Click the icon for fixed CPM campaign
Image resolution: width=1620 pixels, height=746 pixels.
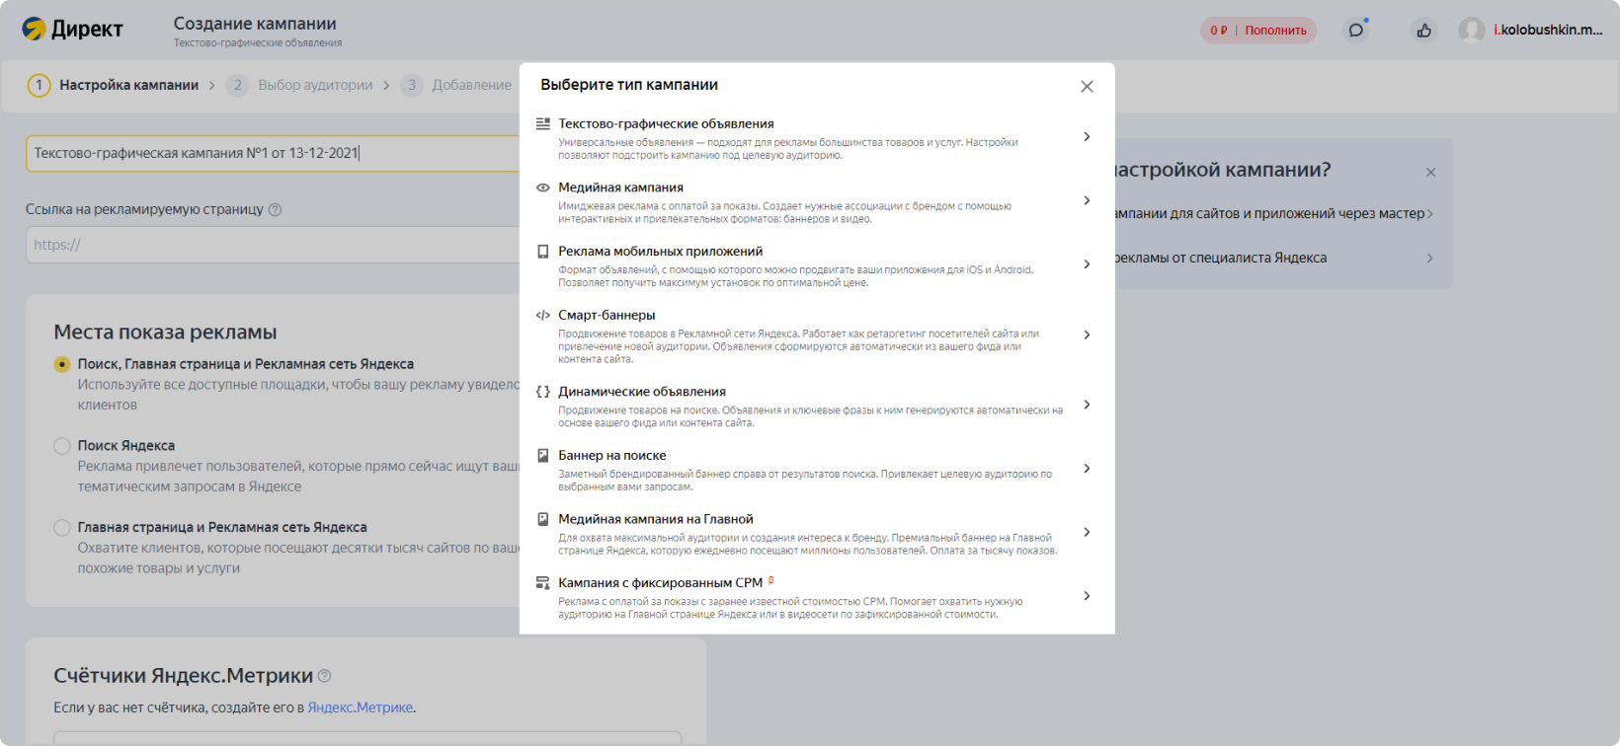(x=542, y=583)
